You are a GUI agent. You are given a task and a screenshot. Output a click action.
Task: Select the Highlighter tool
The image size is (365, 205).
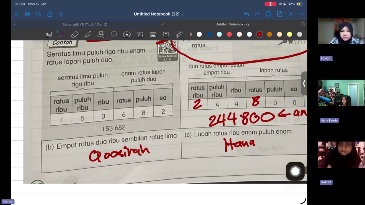[x=88, y=34]
